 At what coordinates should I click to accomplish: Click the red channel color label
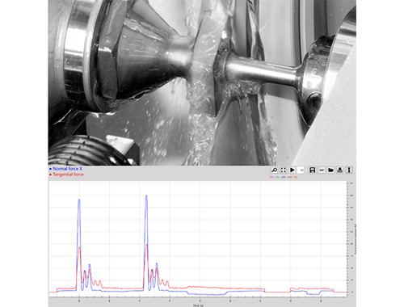click(289, 177)
